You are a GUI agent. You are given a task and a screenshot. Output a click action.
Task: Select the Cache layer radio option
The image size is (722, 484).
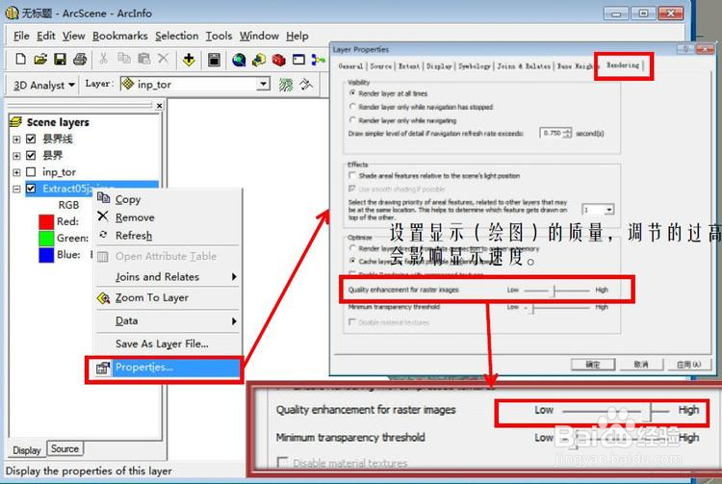click(x=352, y=261)
